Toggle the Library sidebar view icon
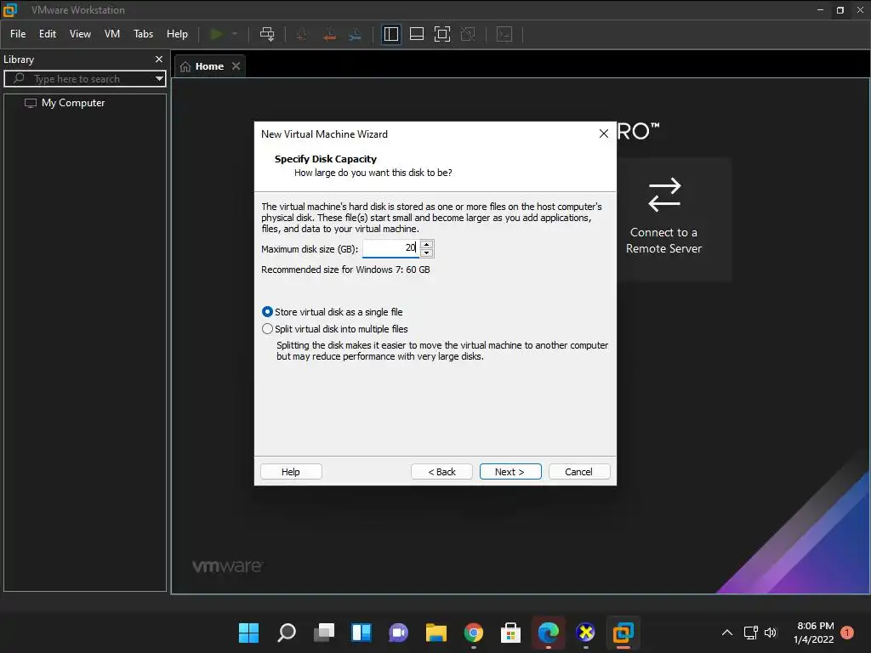 (391, 34)
